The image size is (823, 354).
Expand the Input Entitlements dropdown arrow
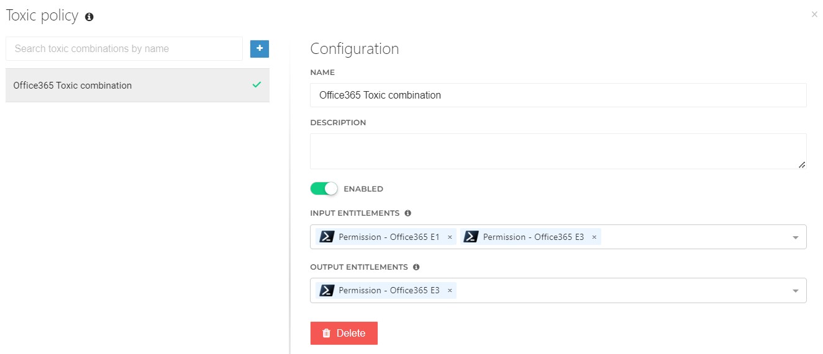click(796, 237)
